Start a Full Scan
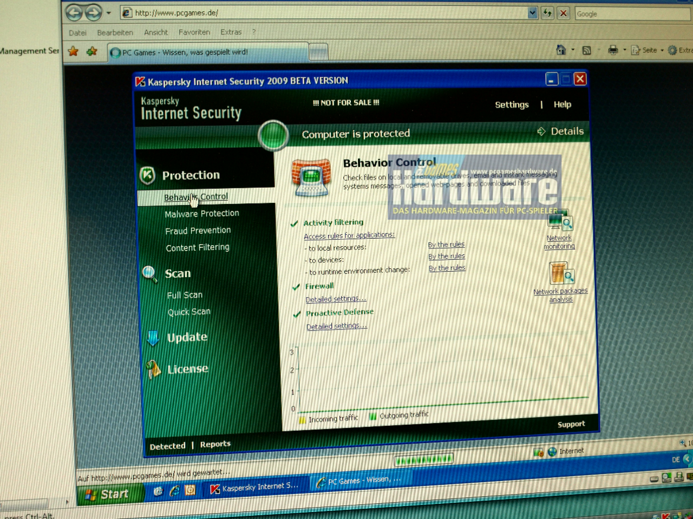The width and height of the screenshot is (693, 519). (x=185, y=295)
